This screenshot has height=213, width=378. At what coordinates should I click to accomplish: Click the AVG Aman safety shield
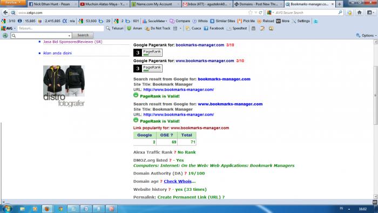134,28
